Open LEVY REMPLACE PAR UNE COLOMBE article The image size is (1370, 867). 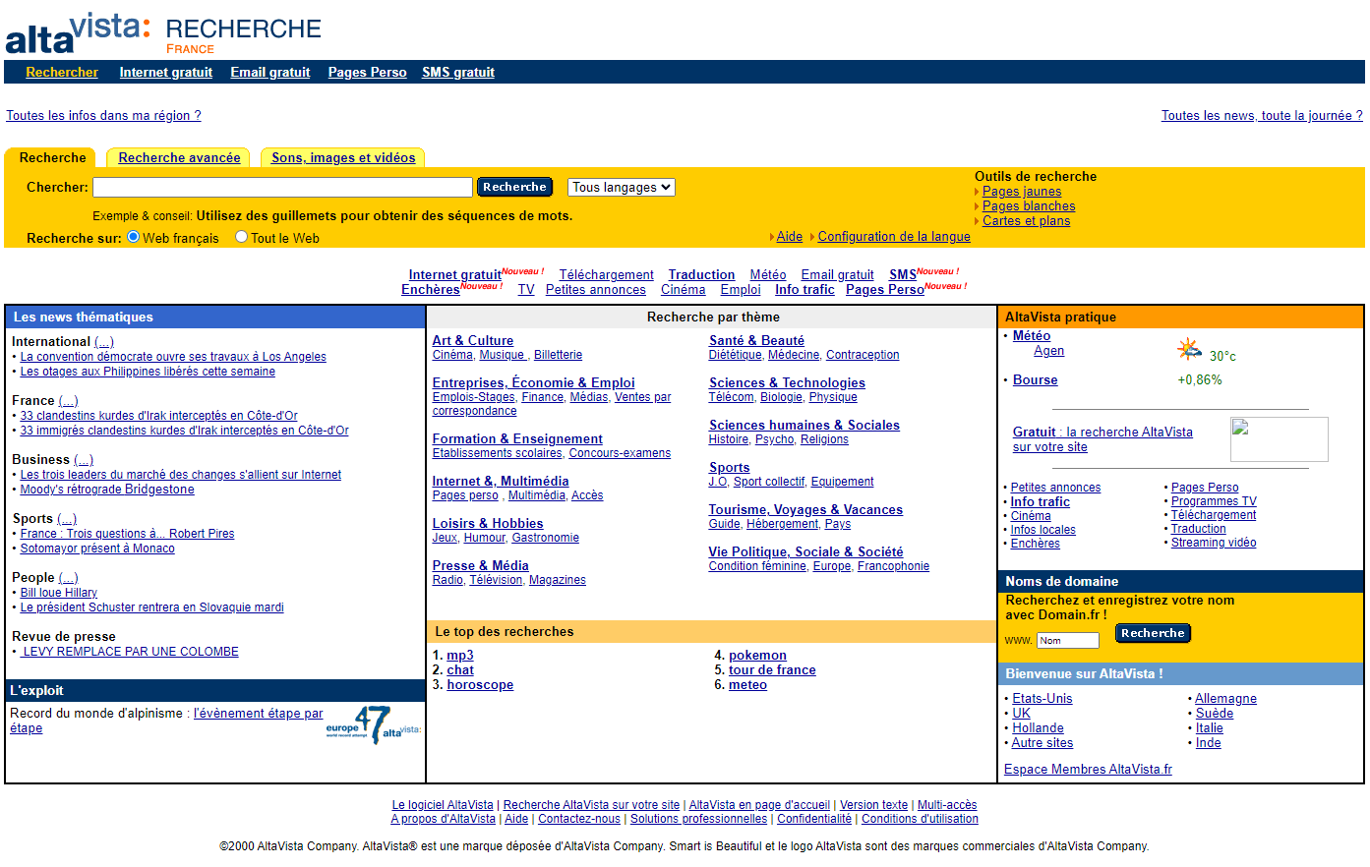click(130, 652)
